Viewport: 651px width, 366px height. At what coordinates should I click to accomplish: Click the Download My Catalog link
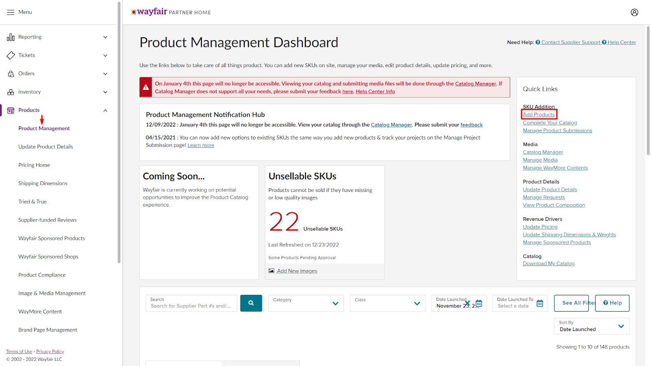pyautogui.click(x=549, y=264)
